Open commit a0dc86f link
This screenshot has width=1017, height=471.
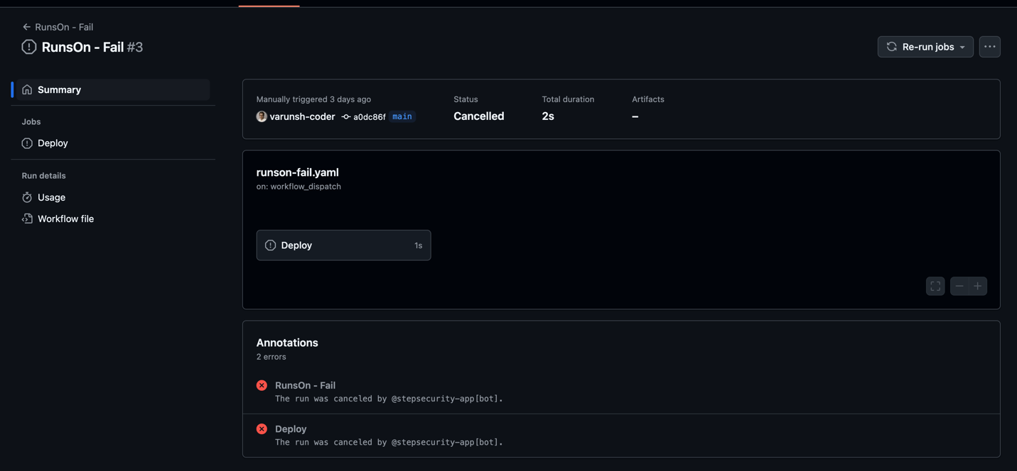369,117
